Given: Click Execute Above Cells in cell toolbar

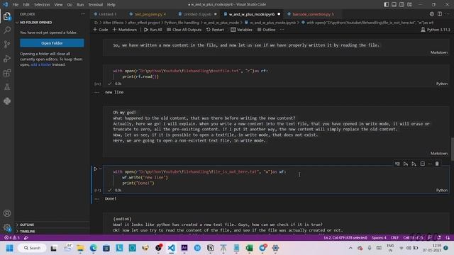Looking at the screenshot, I should (x=406, y=164).
